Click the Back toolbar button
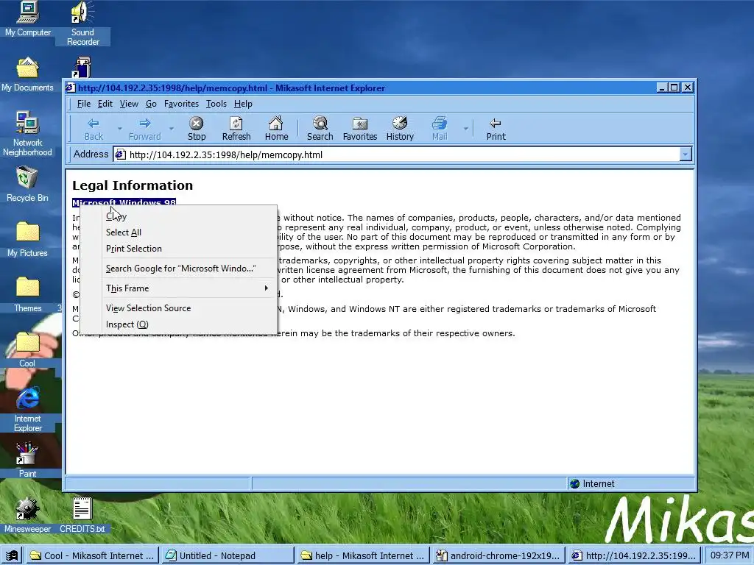This screenshot has height=565, width=754. pos(94,129)
